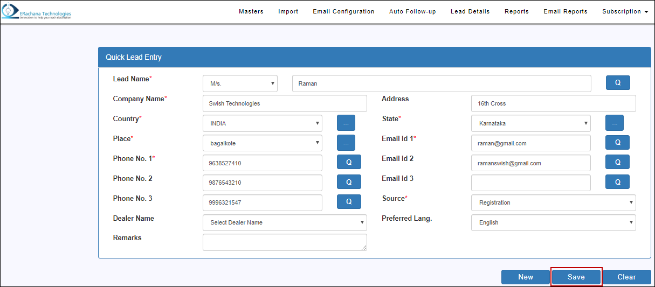Screen dimensions: 655x287
Task: Open the Place dropdown showing bagalkote
Action: (x=263, y=143)
